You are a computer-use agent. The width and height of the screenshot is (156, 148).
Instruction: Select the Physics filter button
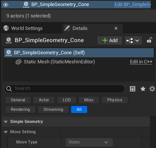click(115, 100)
